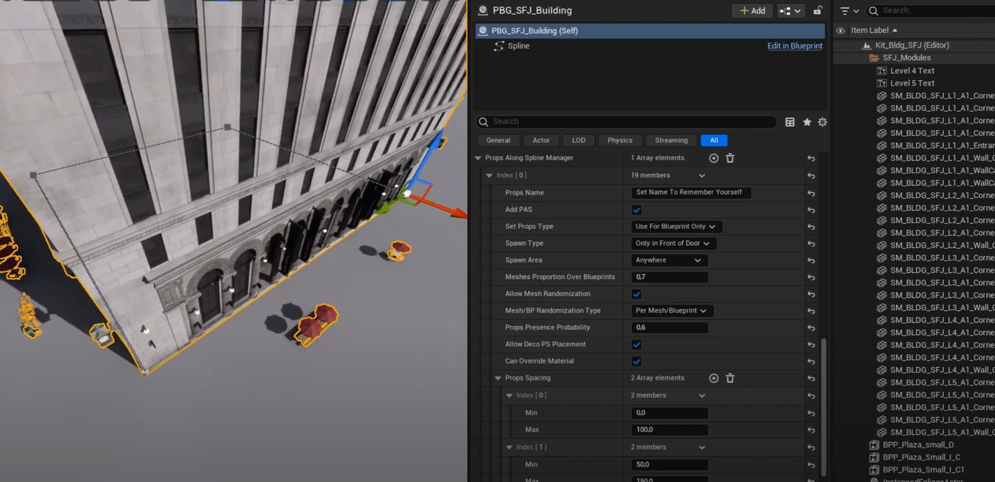Image resolution: width=995 pixels, height=482 pixels.
Task: Switch to the General filter tab
Action: (x=498, y=140)
